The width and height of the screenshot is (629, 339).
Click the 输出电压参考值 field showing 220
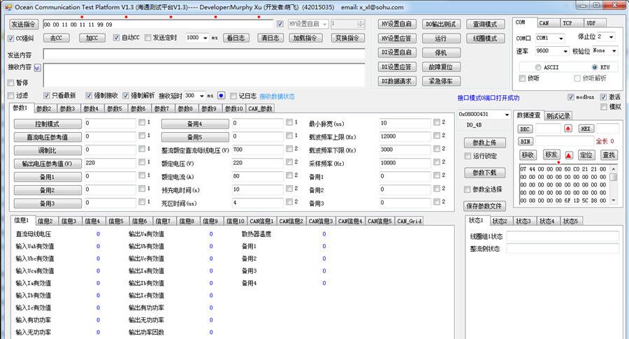pyautogui.click(x=110, y=163)
